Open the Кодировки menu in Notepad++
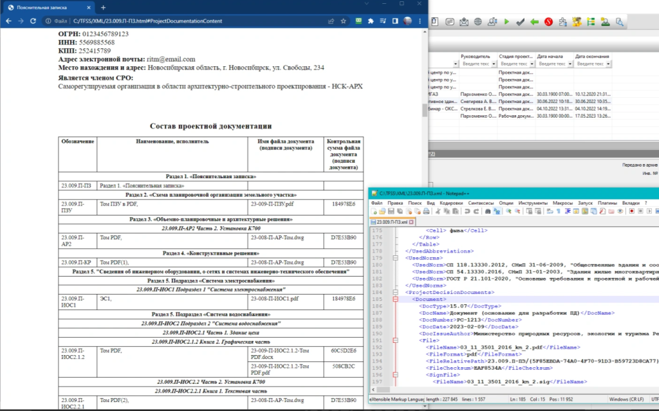659x411 pixels. [x=452, y=203]
